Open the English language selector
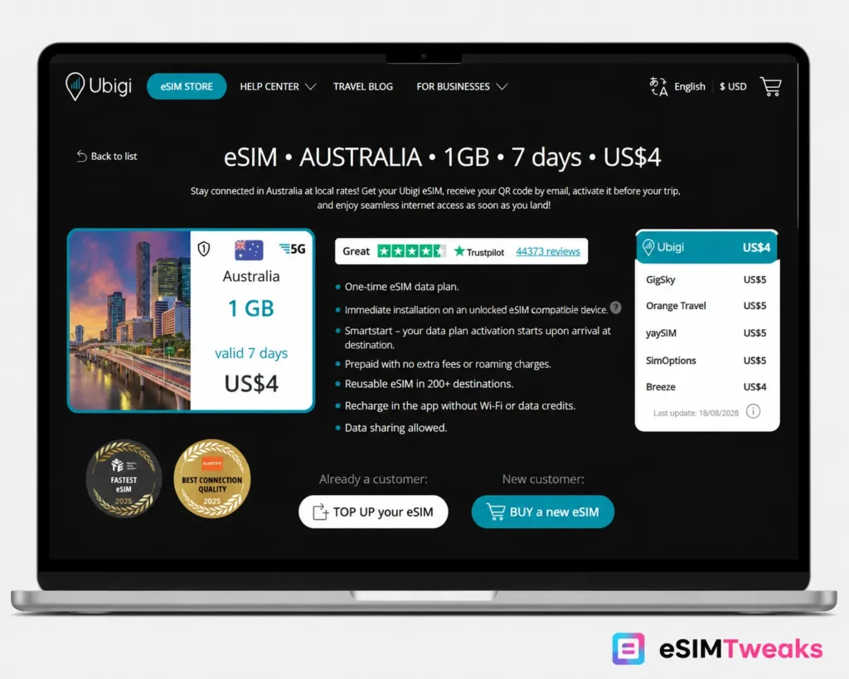Viewport: 849px width, 679px height. click(689, 86)
